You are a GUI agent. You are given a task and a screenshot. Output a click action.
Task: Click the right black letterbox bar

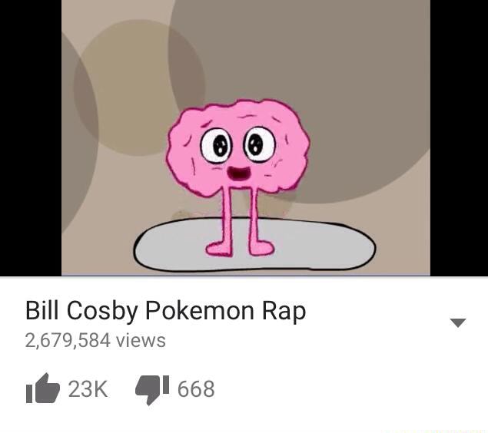pos(459,137)
